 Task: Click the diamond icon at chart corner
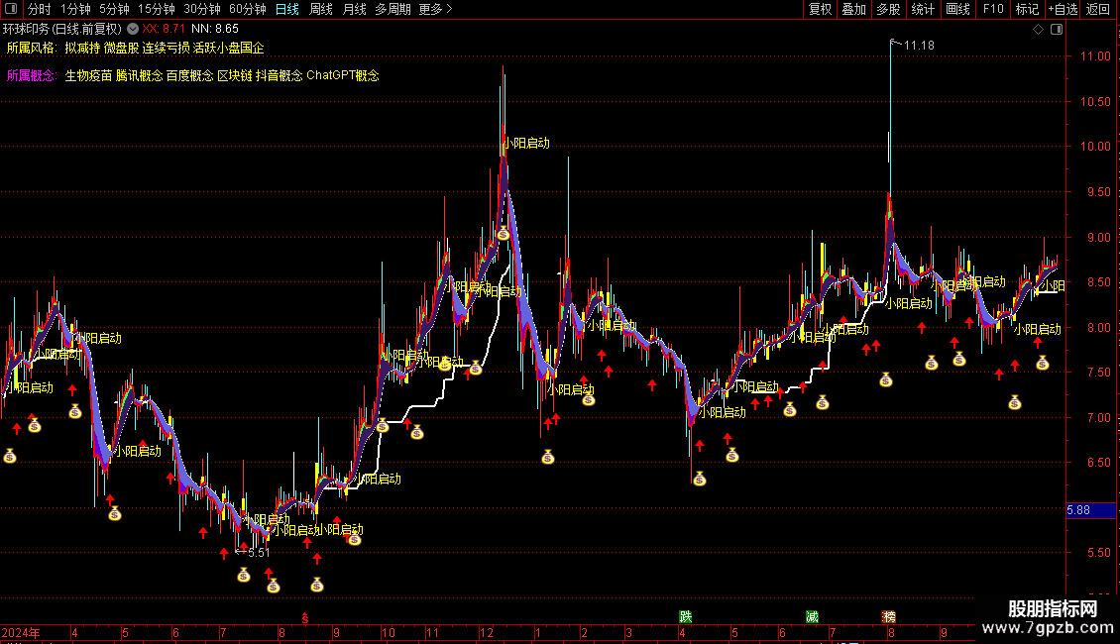coord(1039,30)
